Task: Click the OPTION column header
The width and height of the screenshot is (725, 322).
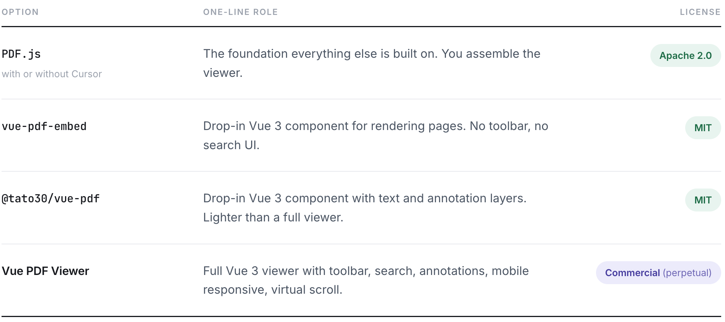Action: [20, 12]
